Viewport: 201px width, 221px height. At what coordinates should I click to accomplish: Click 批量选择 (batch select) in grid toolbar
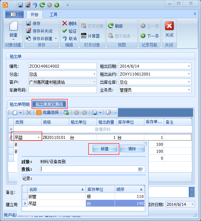click(47, 112)
